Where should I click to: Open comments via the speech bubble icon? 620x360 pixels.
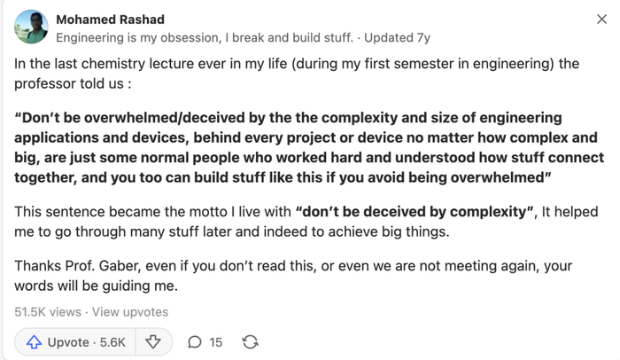[195, 342]
